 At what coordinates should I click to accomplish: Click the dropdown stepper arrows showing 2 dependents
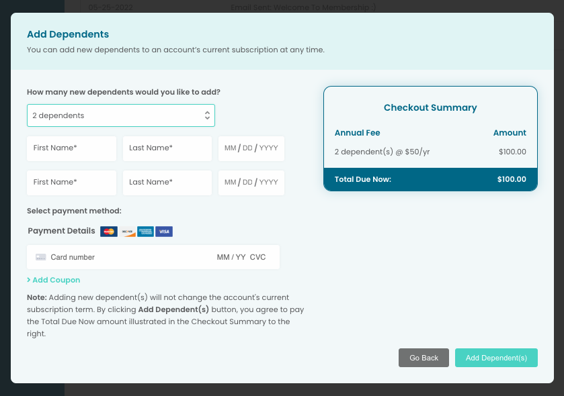[208, 115]
